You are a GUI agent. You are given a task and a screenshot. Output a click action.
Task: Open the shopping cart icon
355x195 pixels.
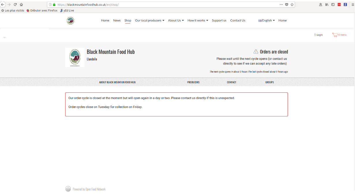[335, 35]
